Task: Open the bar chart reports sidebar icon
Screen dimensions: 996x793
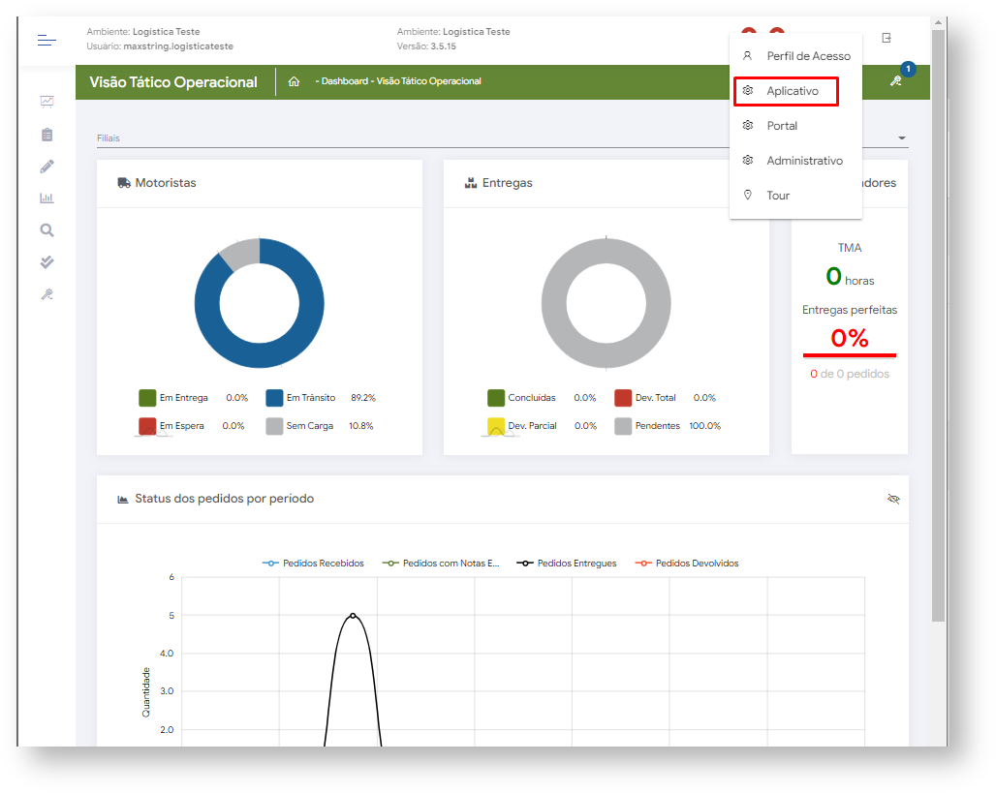Action: click(x=47, y=198)
